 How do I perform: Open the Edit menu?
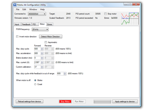(x=24, y=9)
